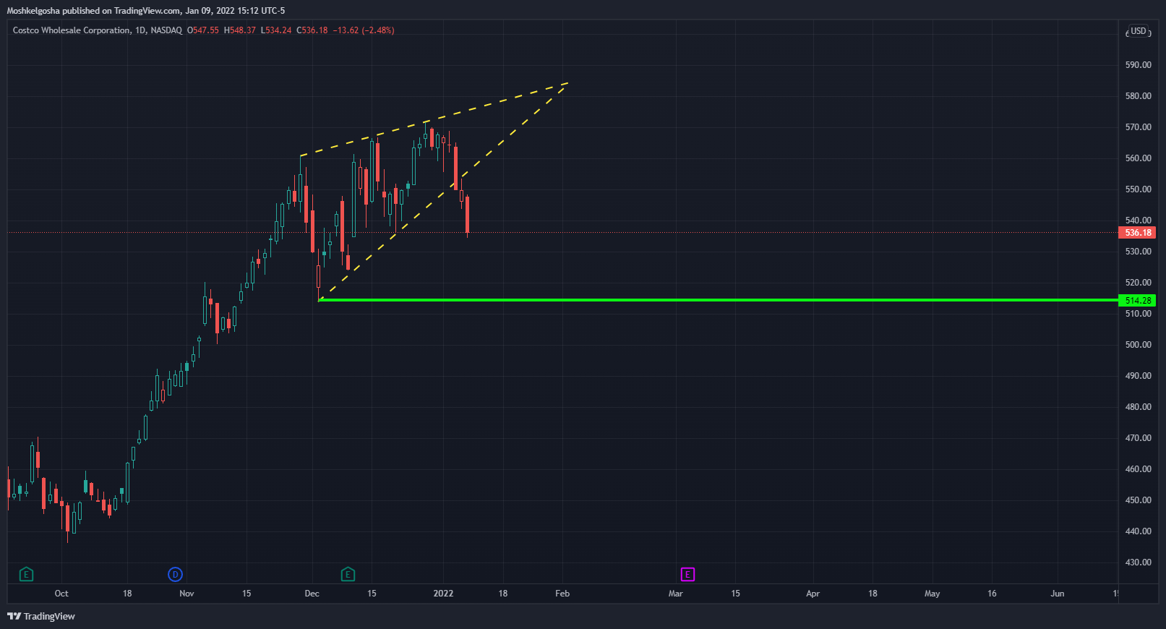Click the 430.00 price axis label

1138,562
